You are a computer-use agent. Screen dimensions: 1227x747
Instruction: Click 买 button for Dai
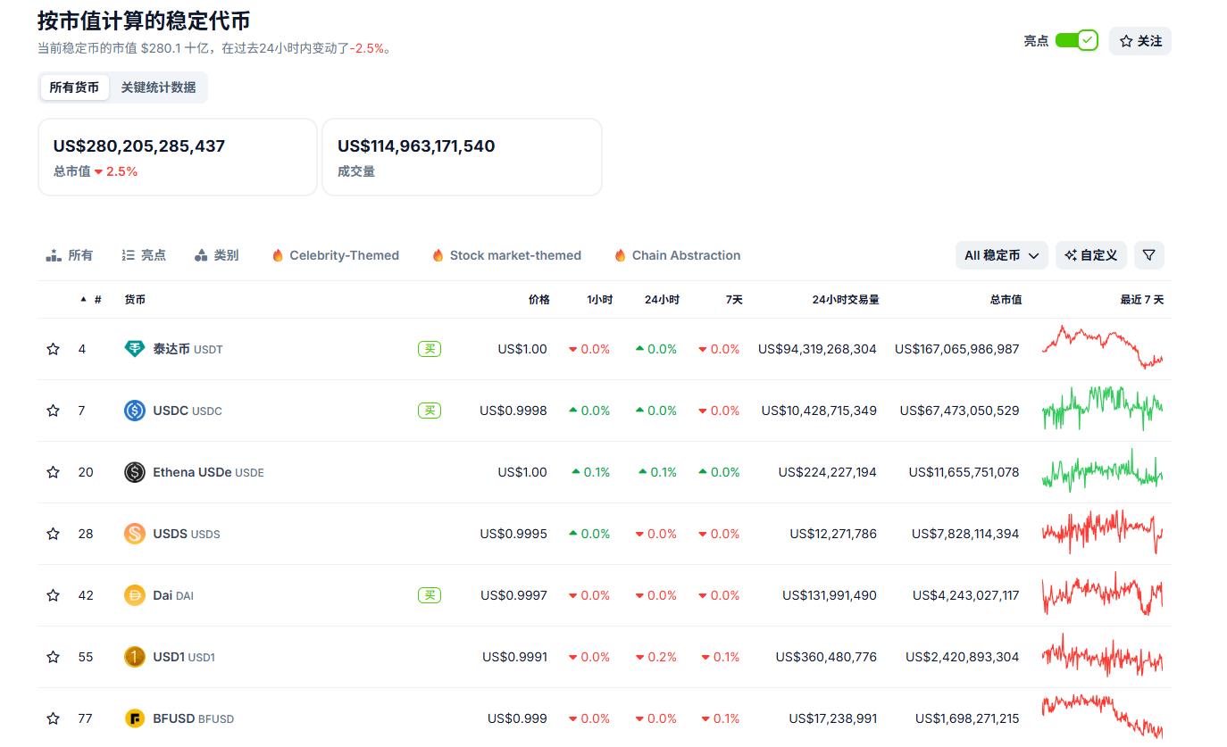(430, 595)
